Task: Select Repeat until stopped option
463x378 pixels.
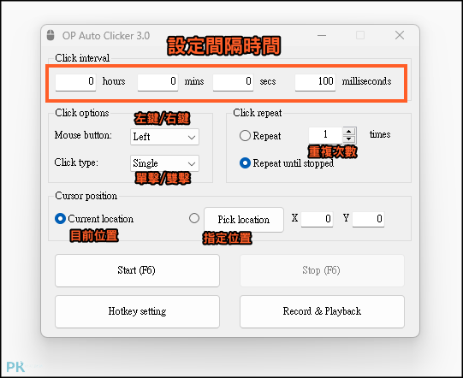Action: coord(245,162)
